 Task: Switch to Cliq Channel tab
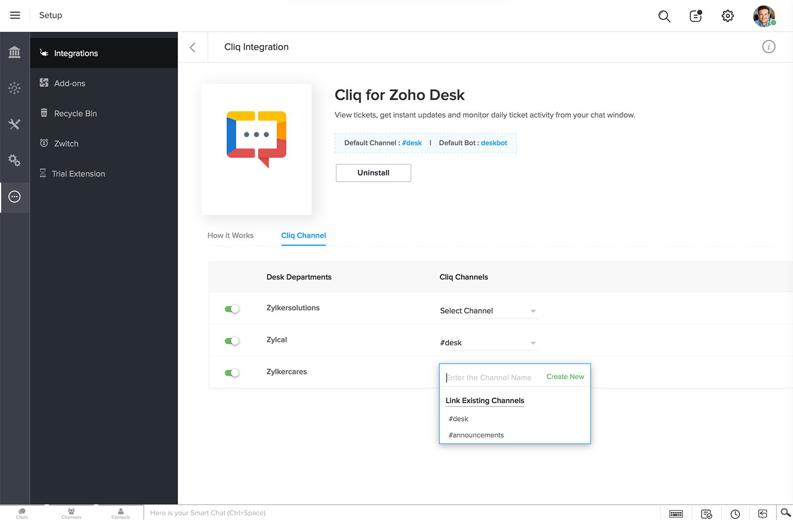click(303, 236)
